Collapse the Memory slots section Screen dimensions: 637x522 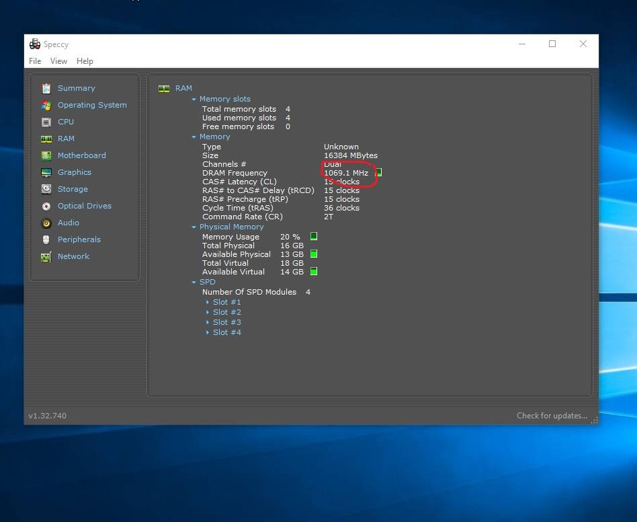coord(194,99)
